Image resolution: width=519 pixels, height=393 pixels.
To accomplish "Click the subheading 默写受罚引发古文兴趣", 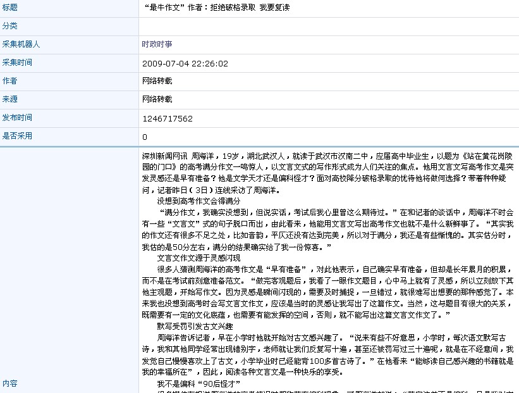I will click(x=195, y=326).
